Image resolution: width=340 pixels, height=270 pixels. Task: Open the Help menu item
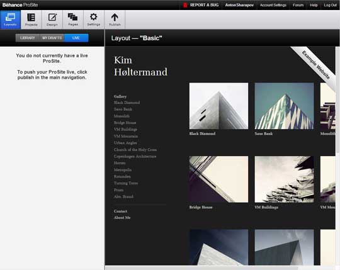tap(314, 5)
